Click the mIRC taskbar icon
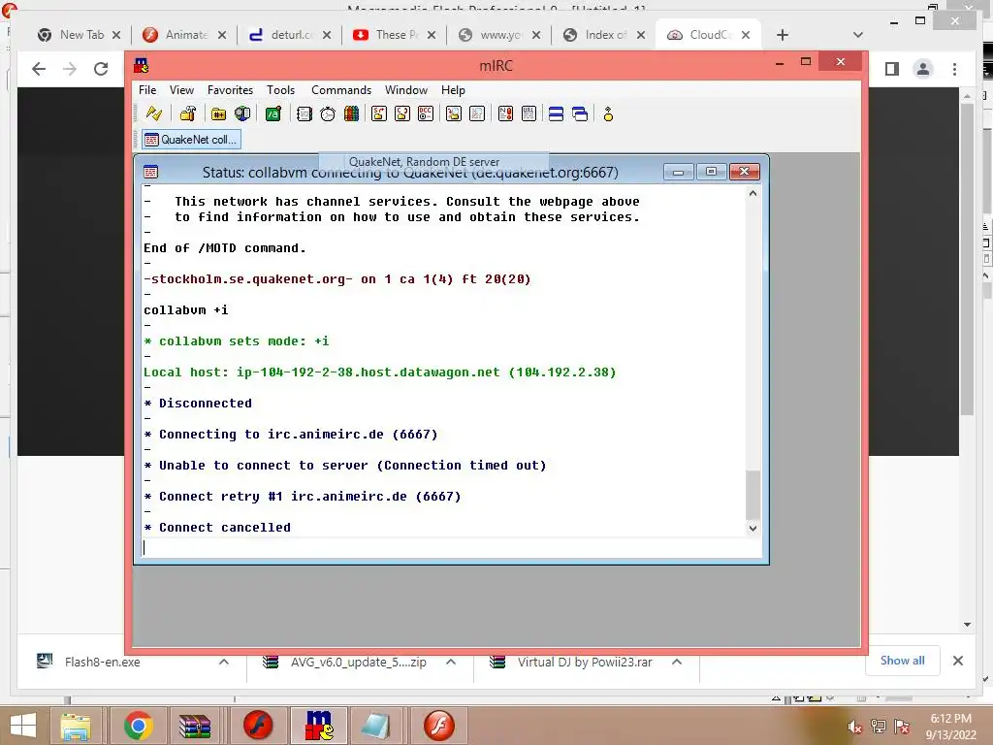The height and width of the screenshot is (745, 993). [318, 726]
